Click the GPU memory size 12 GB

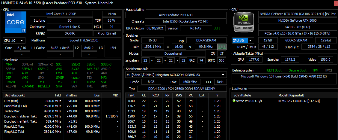click(268, 40)
